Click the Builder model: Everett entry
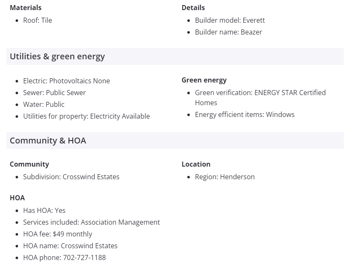 coord(230,20)
